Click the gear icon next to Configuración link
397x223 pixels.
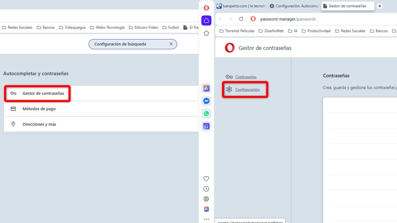pos(229,89)
